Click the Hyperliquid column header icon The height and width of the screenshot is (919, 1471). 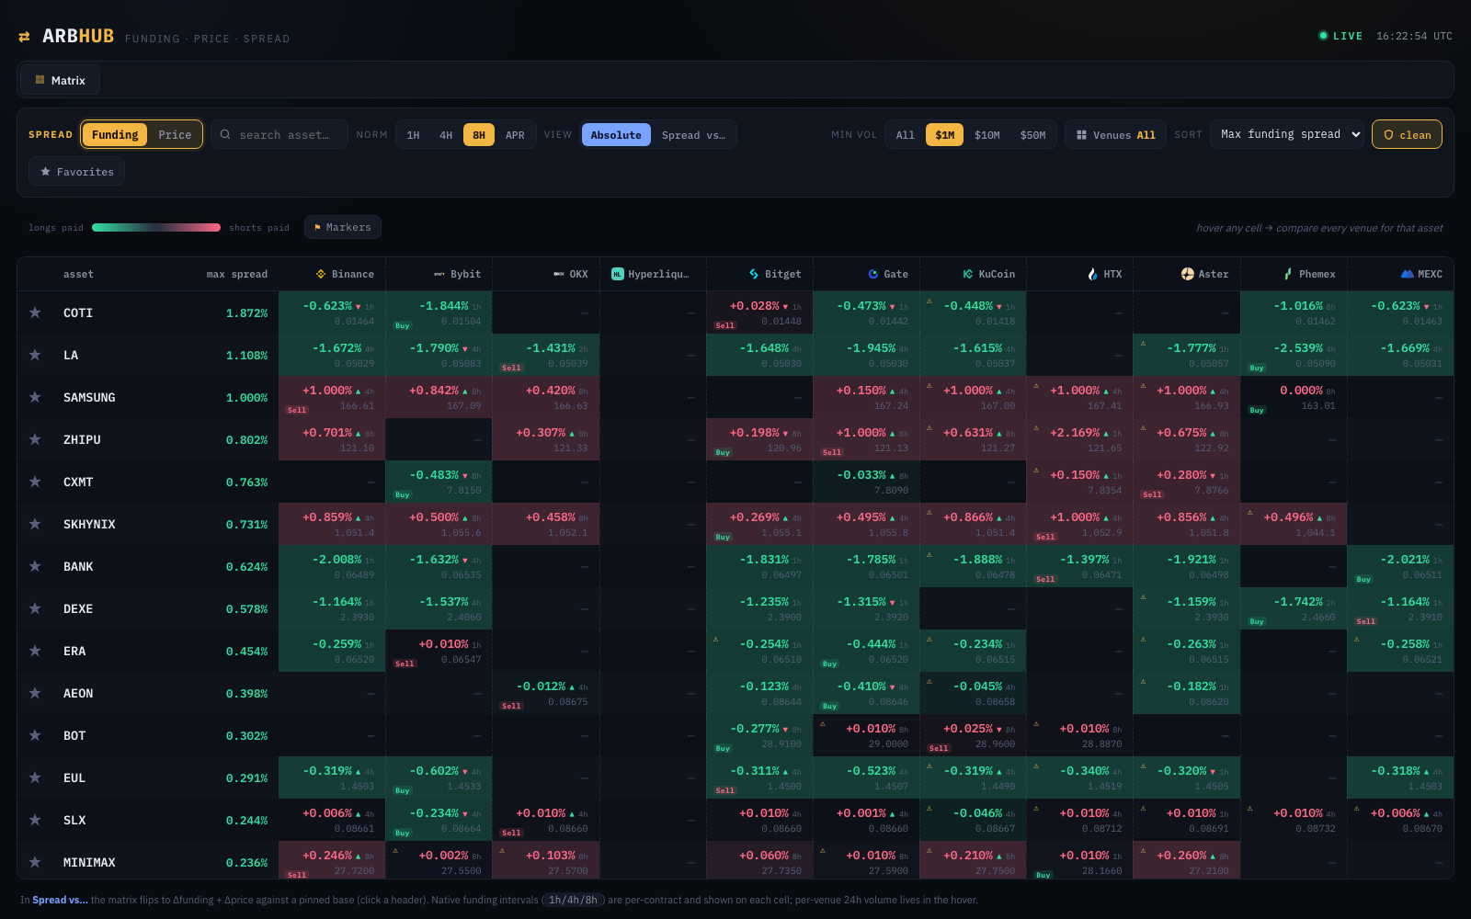[618, 274]
